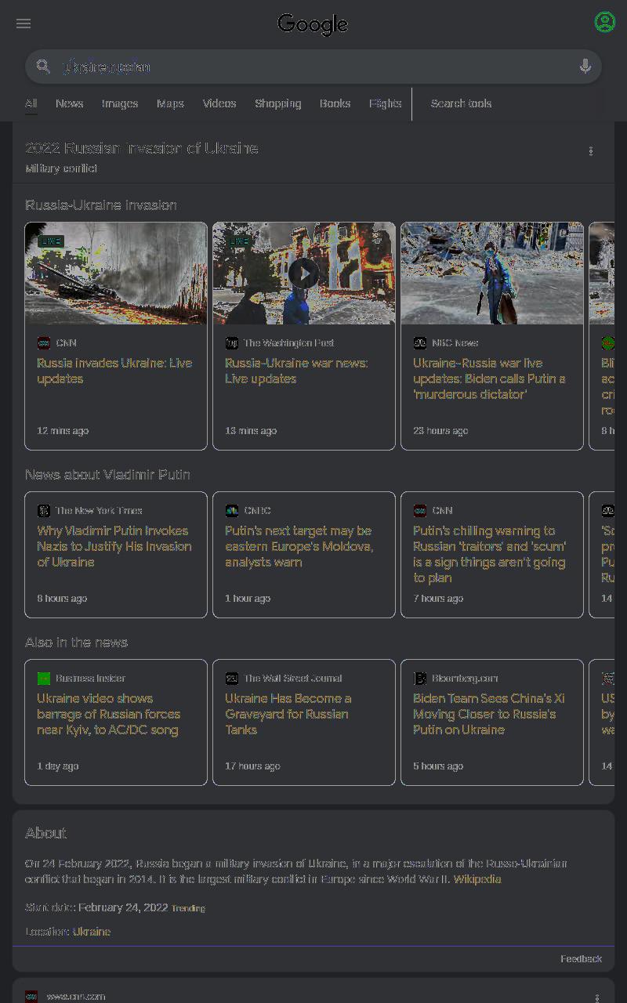Image resolution: width=627 pixels, height=1003 pixels.
Task: Go to the Google logo homepage
Action: pos(313,24)
